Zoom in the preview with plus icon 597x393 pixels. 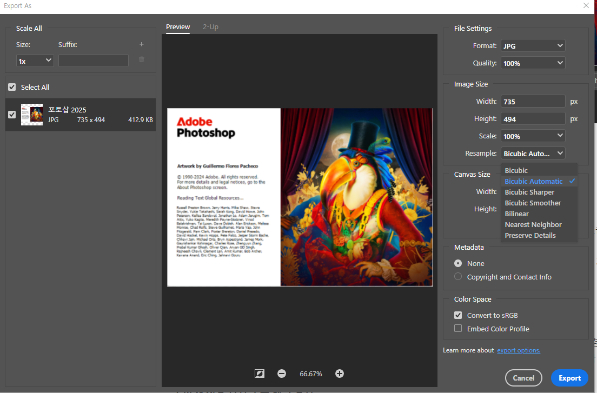click(340, 374)
